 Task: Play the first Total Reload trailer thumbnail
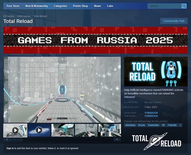coord(15,130)
